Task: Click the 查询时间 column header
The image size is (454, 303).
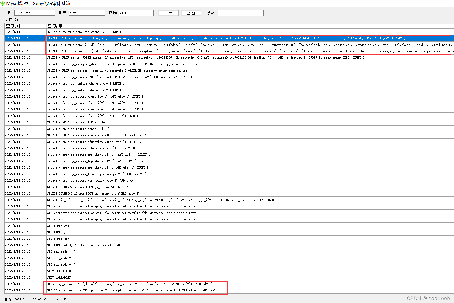Action: [x=25, y=26]
